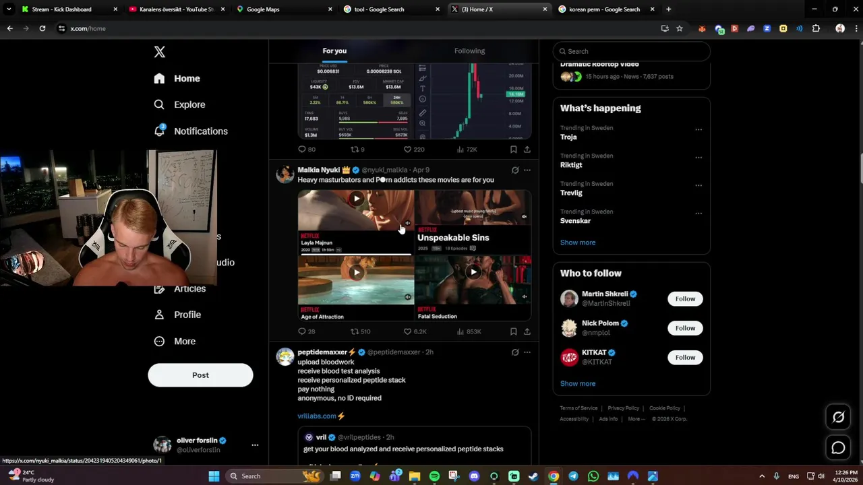Follow Nick Polom
The image size is (863, 485).
coord(685,328)
